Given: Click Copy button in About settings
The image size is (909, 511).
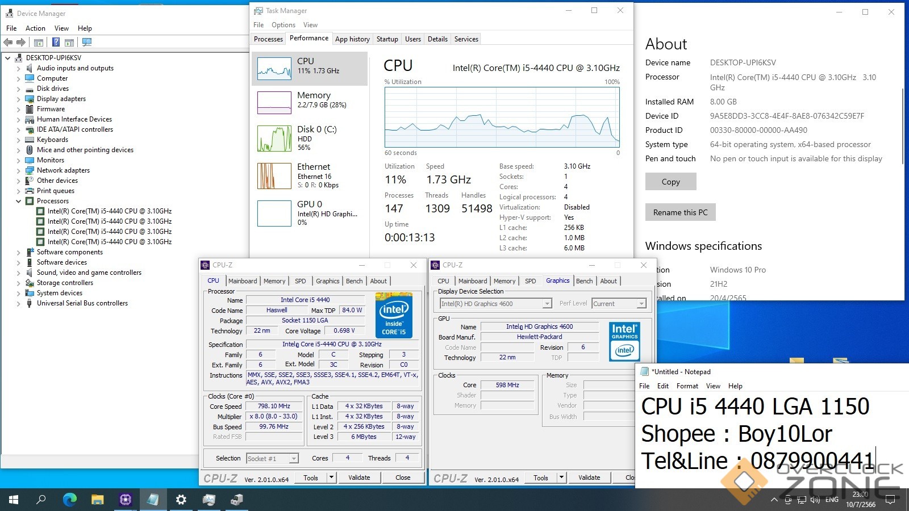Looking at the screenshot, I should tap(670, 182).
